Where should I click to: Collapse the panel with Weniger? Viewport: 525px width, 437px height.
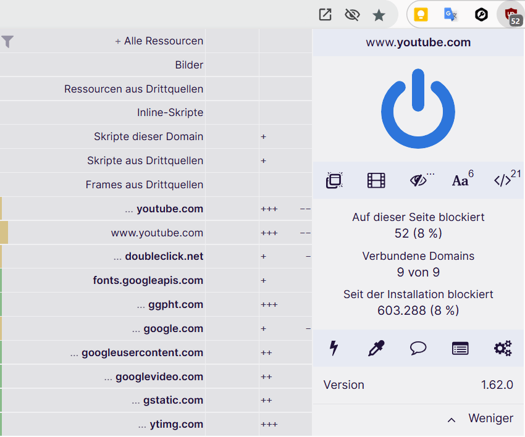click(481, 418)
